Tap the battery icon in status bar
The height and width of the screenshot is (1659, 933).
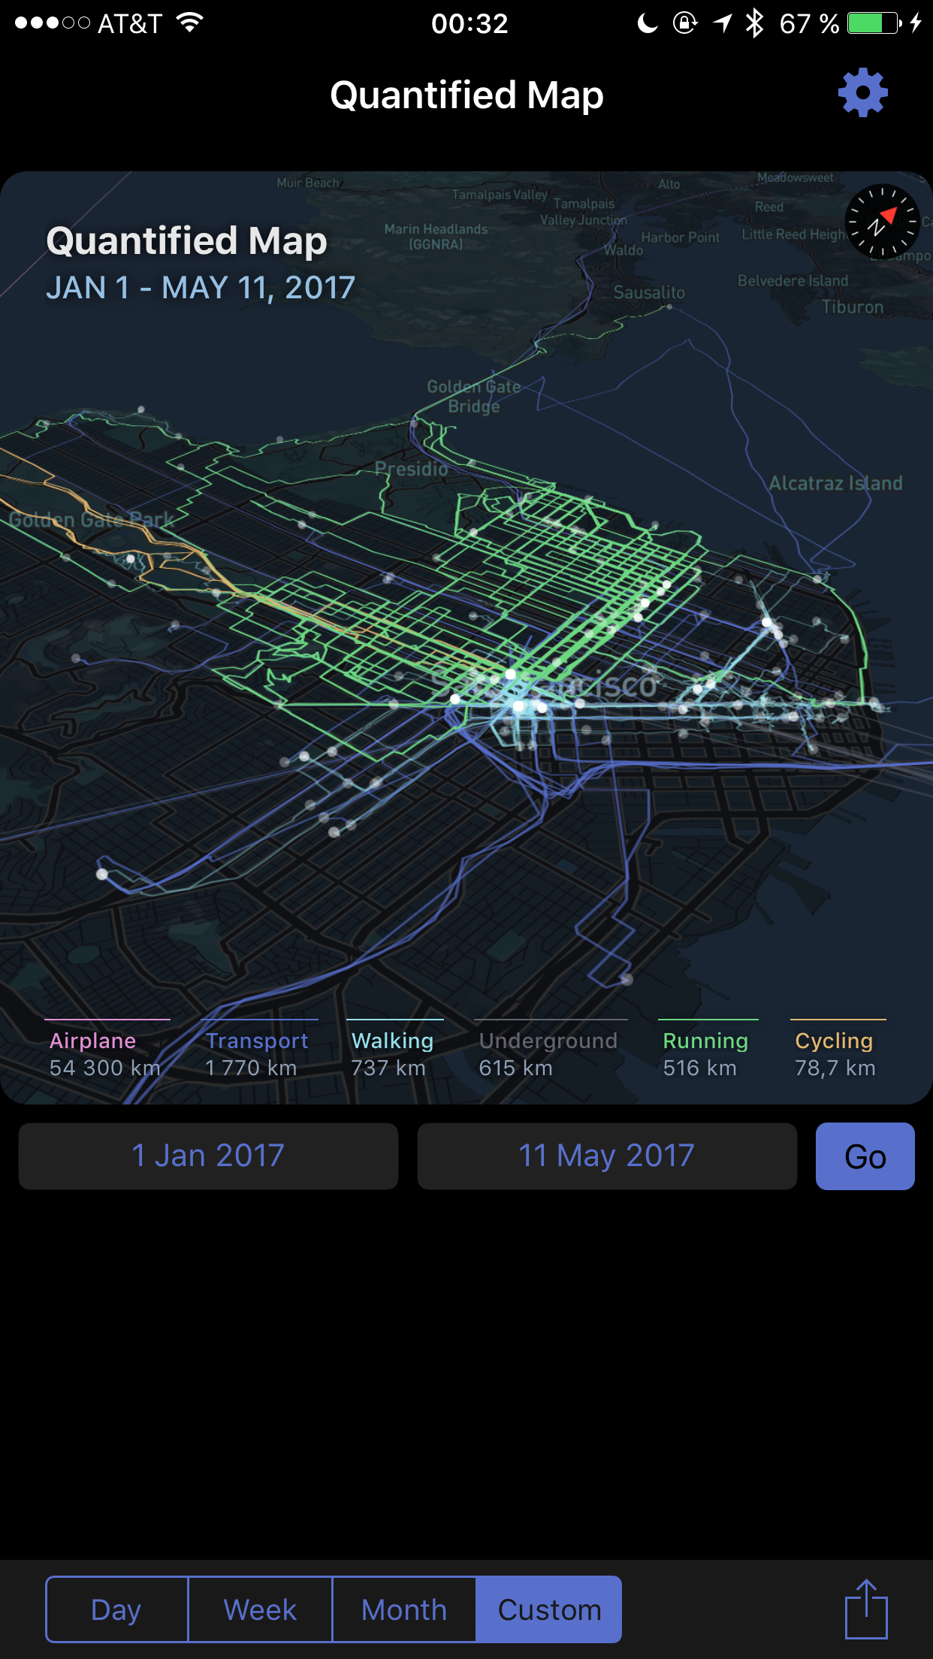[874, 23]
